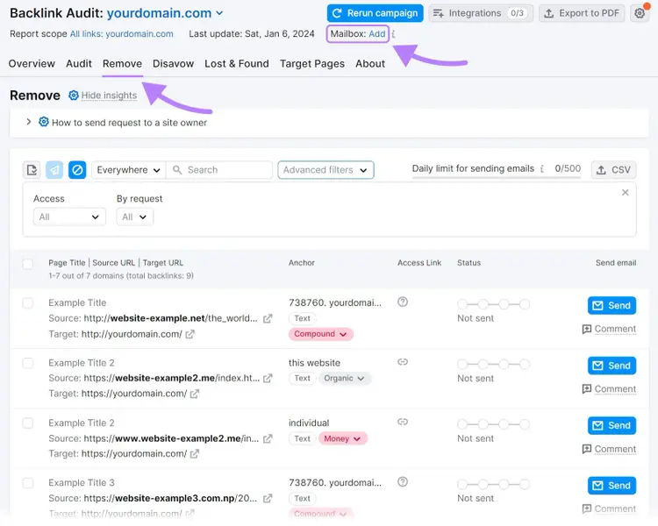Click the Mailbox Add link
This screenshot has width=658, height=526.
[377, 34]
